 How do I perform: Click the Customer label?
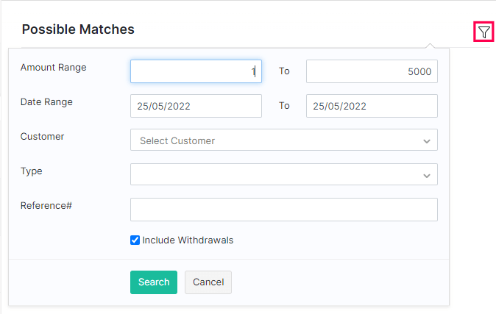[42, 137]
